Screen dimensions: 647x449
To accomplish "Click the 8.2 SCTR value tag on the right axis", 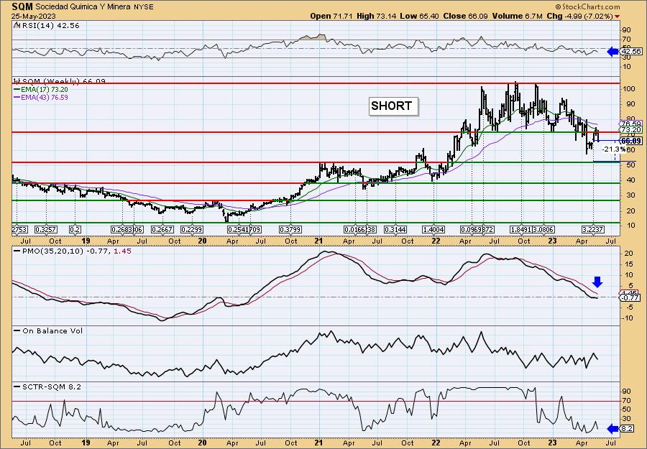I will coord(628,429).
